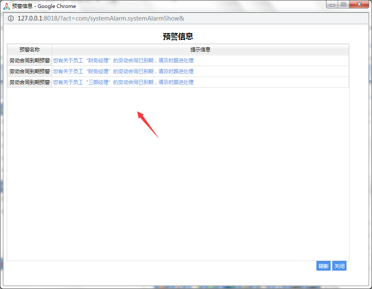Click first row's 劳动合同到期预警 name cell
The image size is (372, 289).
tap(30, 61)
